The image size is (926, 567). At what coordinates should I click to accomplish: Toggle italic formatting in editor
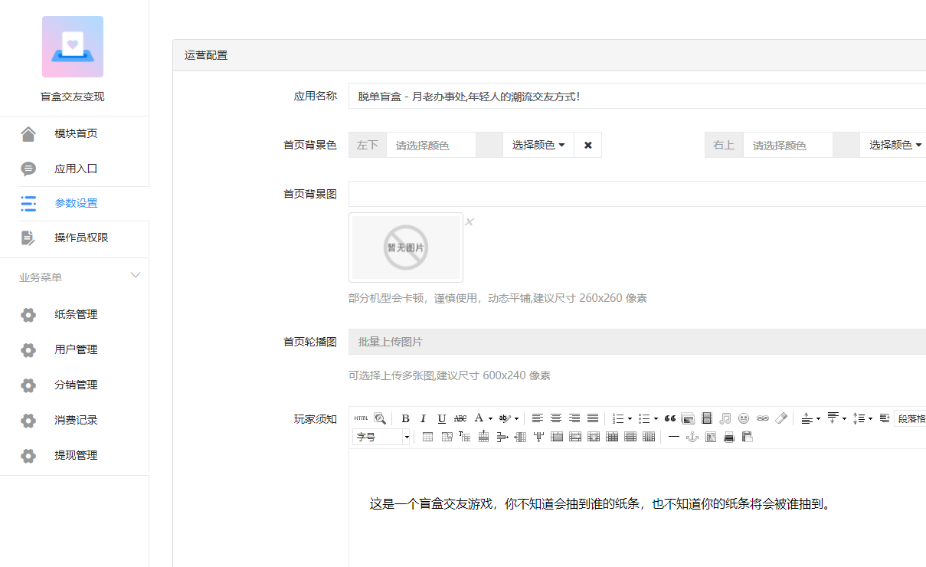click(x=423, y=418)
